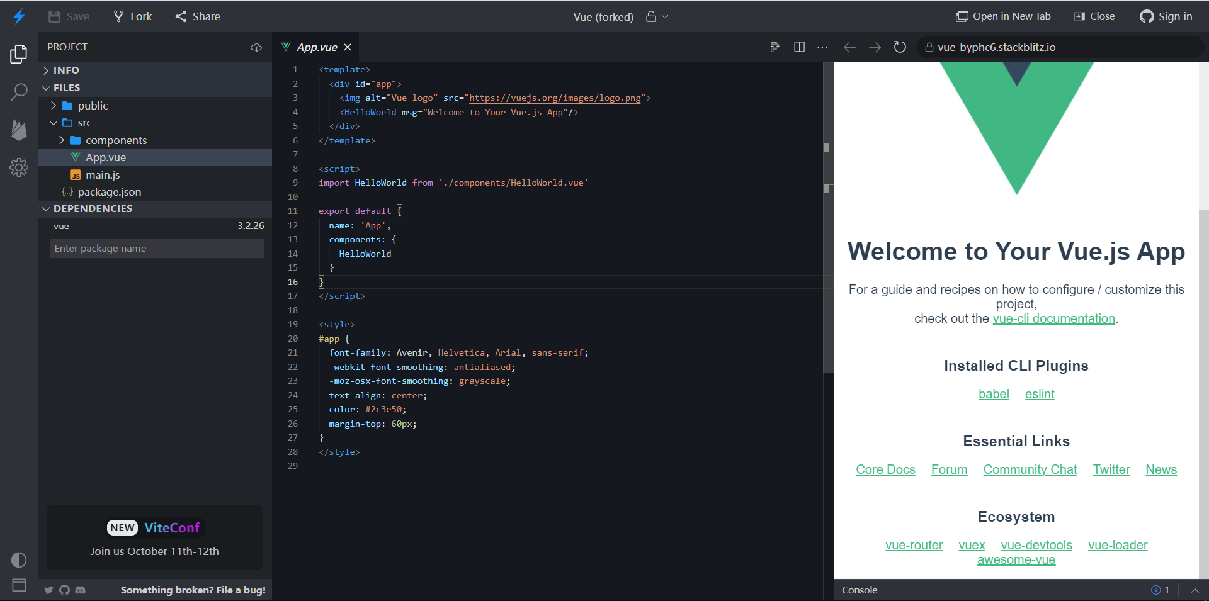Open the Firebase sidebar icon
The width and height of the screenshot is (1209, 601).
click(x=19, y=130)
